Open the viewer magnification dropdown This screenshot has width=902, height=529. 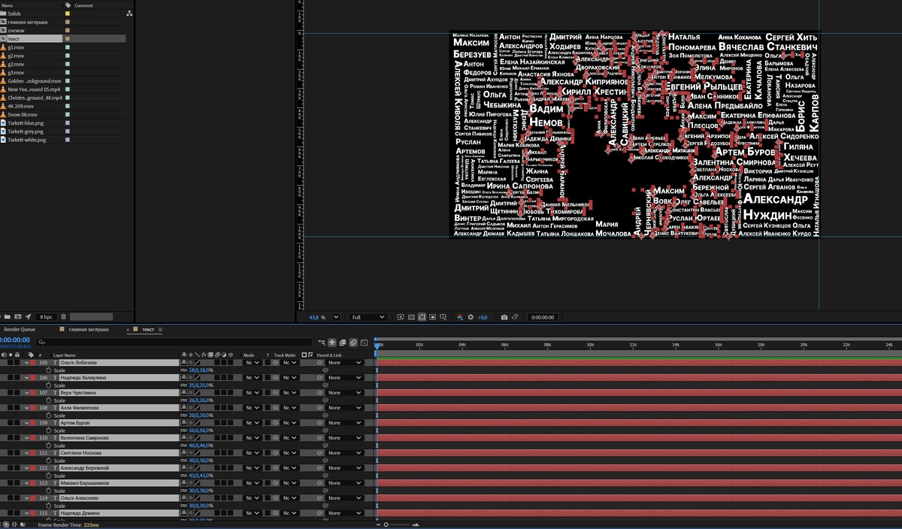point(336,317)
